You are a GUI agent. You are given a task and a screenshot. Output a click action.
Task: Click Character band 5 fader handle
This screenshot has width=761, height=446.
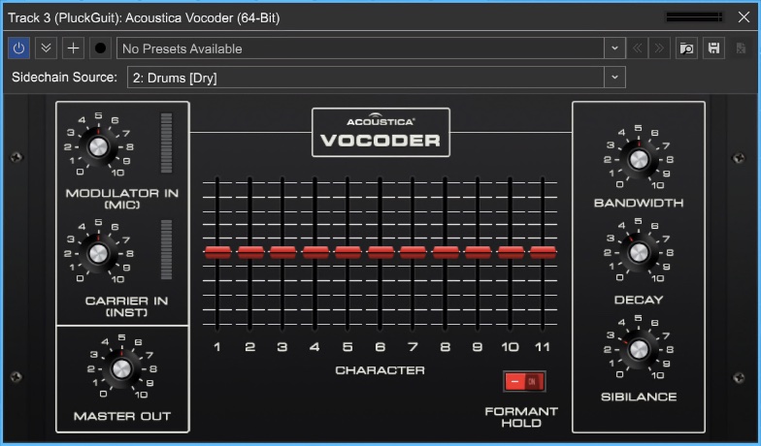click(347, 252)
